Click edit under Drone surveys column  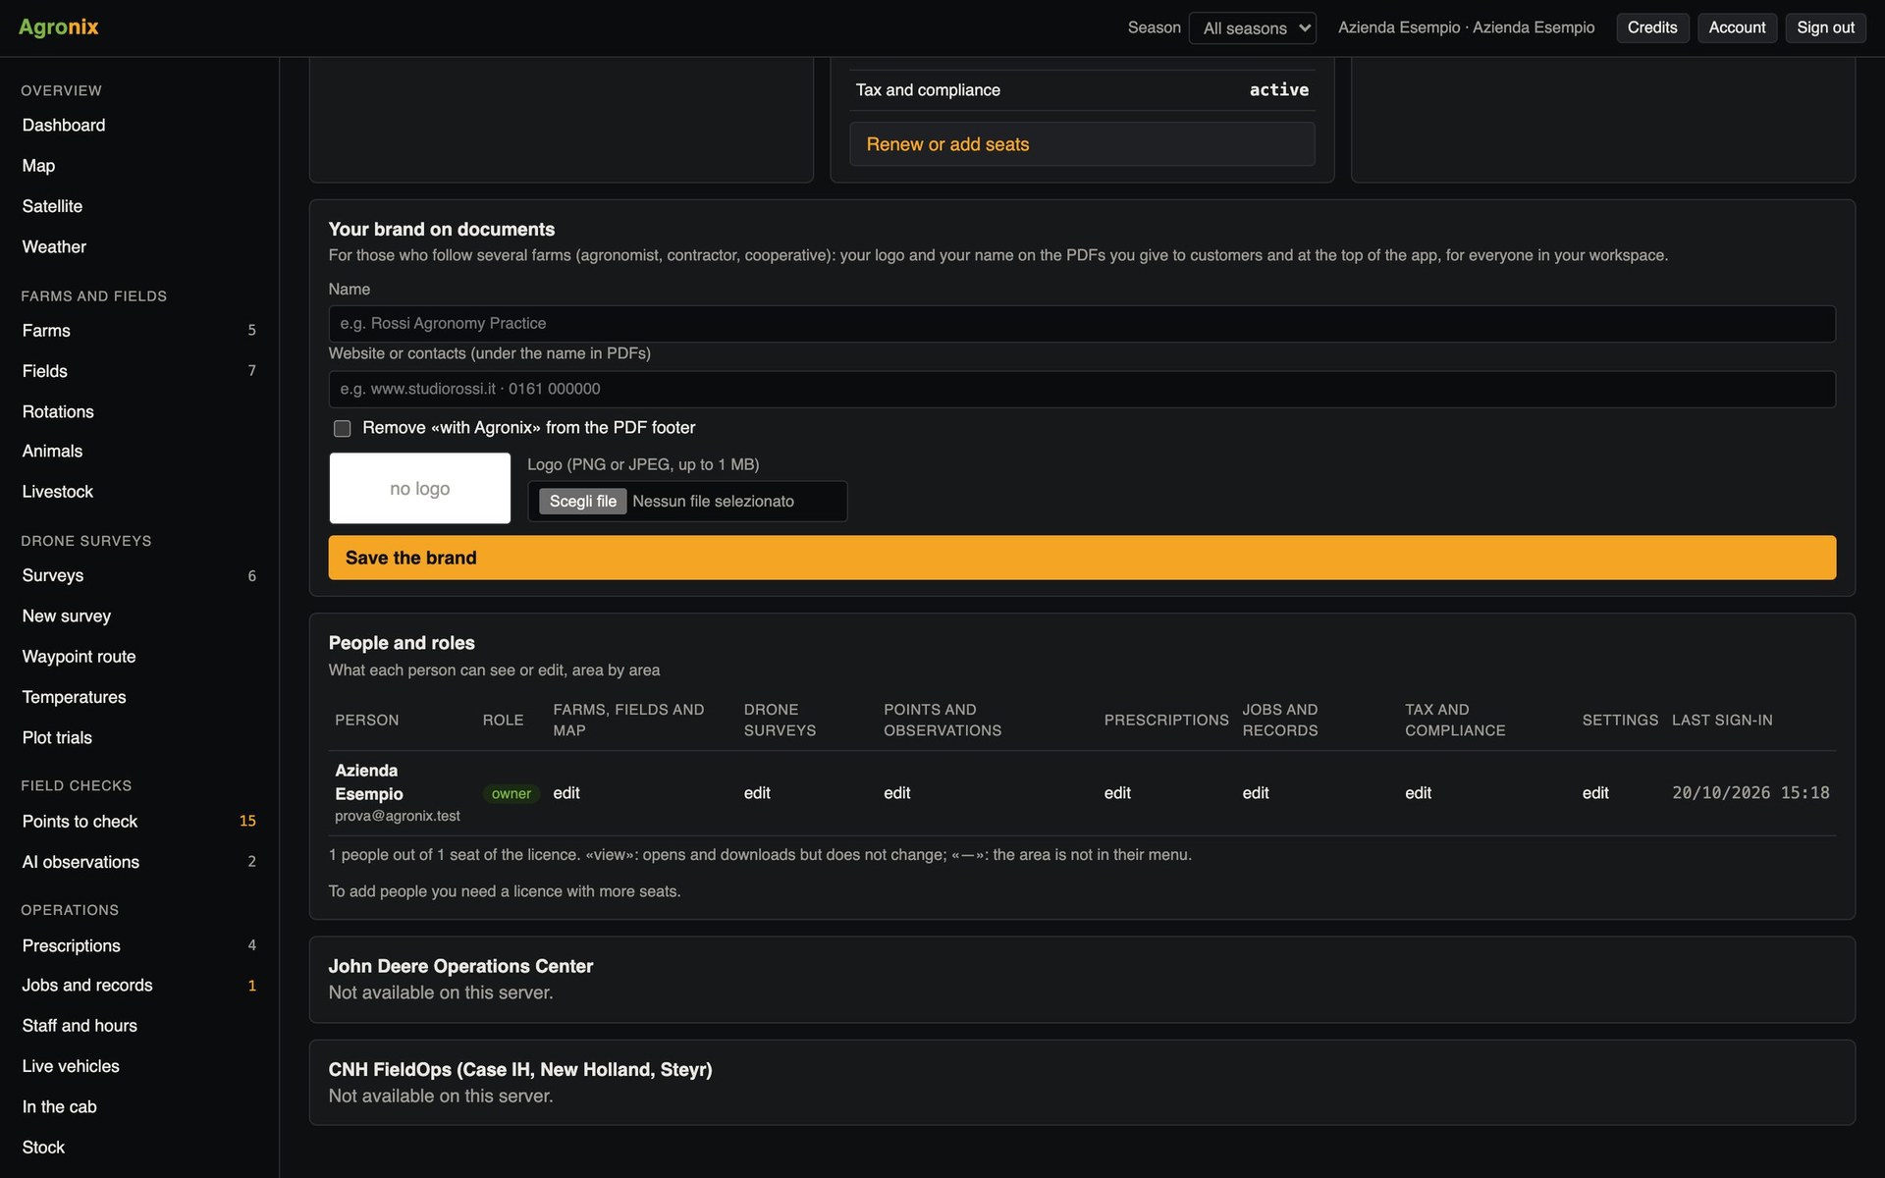tap(757, 793)
